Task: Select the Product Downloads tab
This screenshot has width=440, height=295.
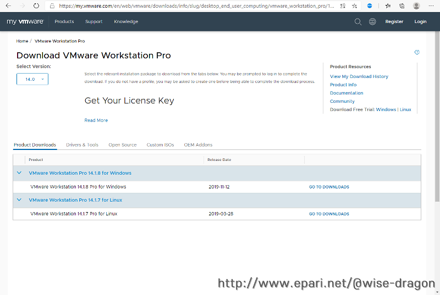Action: (x=35, y=145)
